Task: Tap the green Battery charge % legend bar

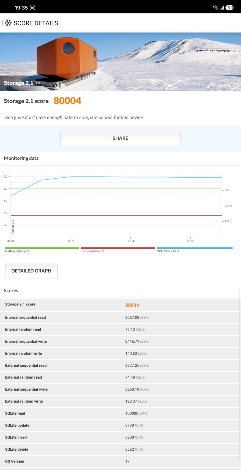Action: point(42,248)
